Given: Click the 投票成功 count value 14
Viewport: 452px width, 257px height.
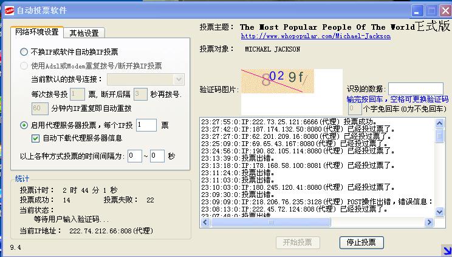Looking at the screenshot, I should click(x=67, y=200).
